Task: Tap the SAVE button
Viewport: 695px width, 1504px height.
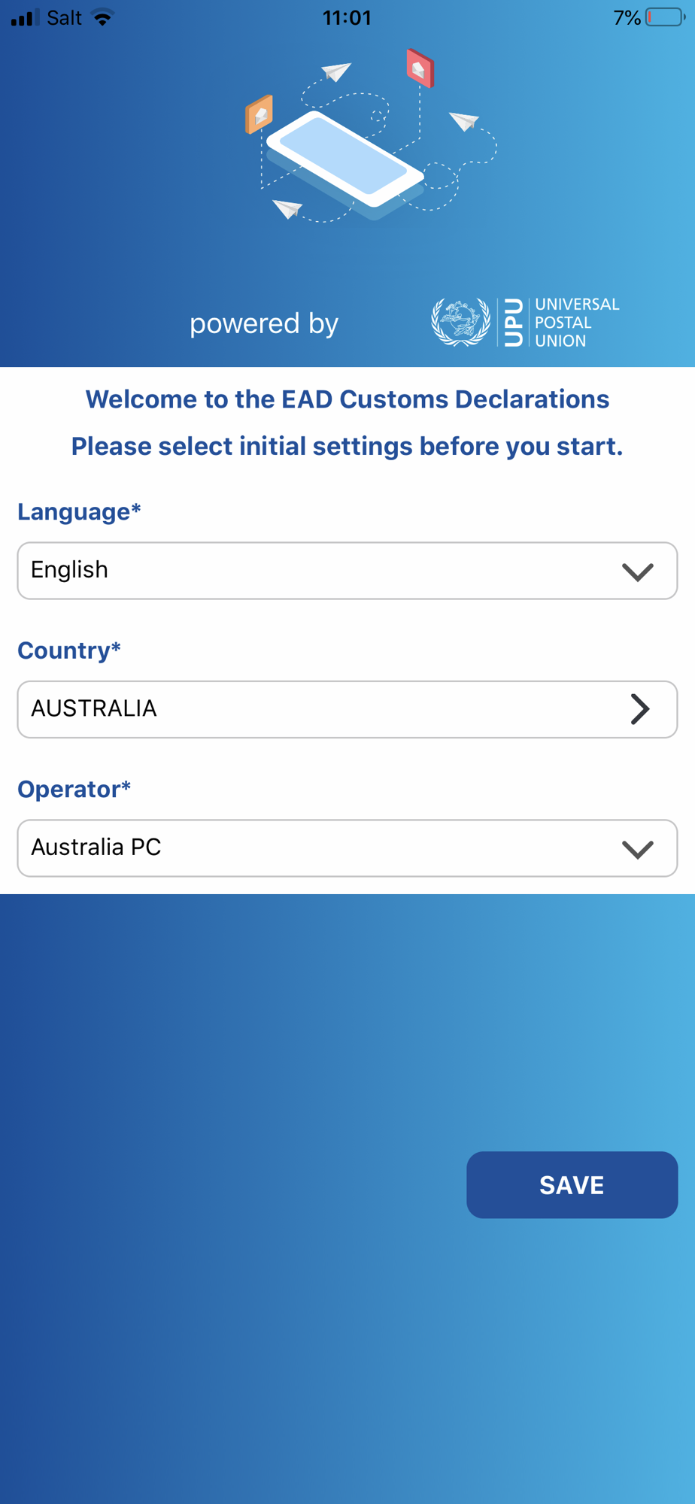Action: (x=572, y=1185)
